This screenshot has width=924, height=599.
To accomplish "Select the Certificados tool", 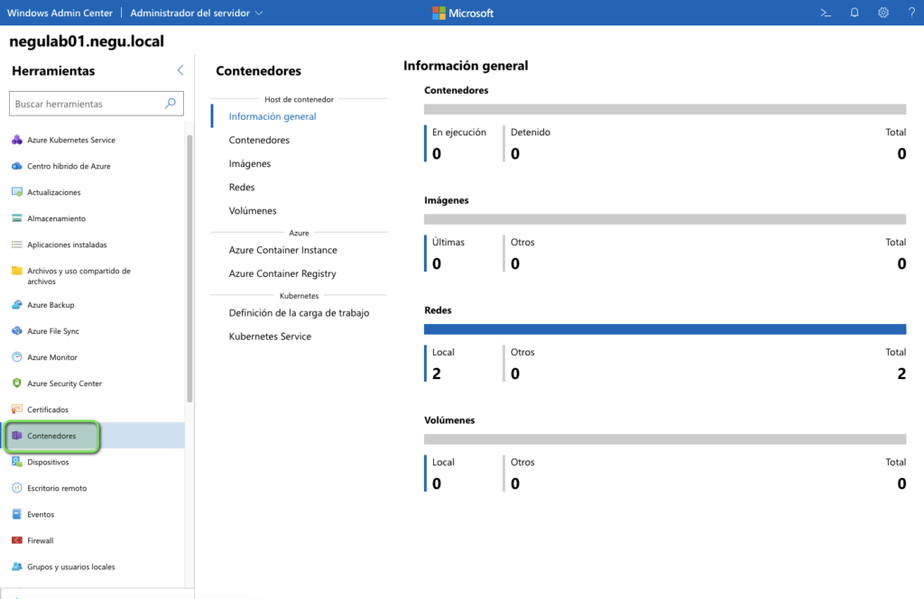I will pyautogui.click(x=48, y=410).
